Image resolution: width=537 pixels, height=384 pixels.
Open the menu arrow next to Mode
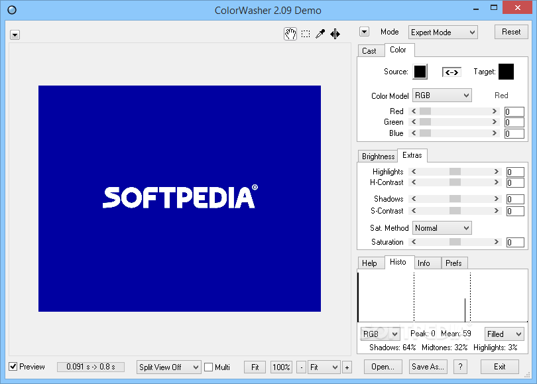pos(364,32)
